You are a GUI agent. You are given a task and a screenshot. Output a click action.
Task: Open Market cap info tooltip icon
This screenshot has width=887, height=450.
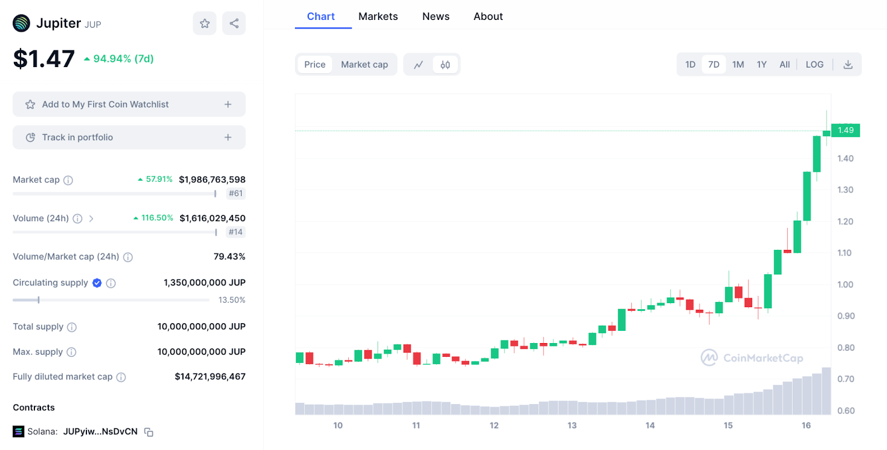[68, 180]
